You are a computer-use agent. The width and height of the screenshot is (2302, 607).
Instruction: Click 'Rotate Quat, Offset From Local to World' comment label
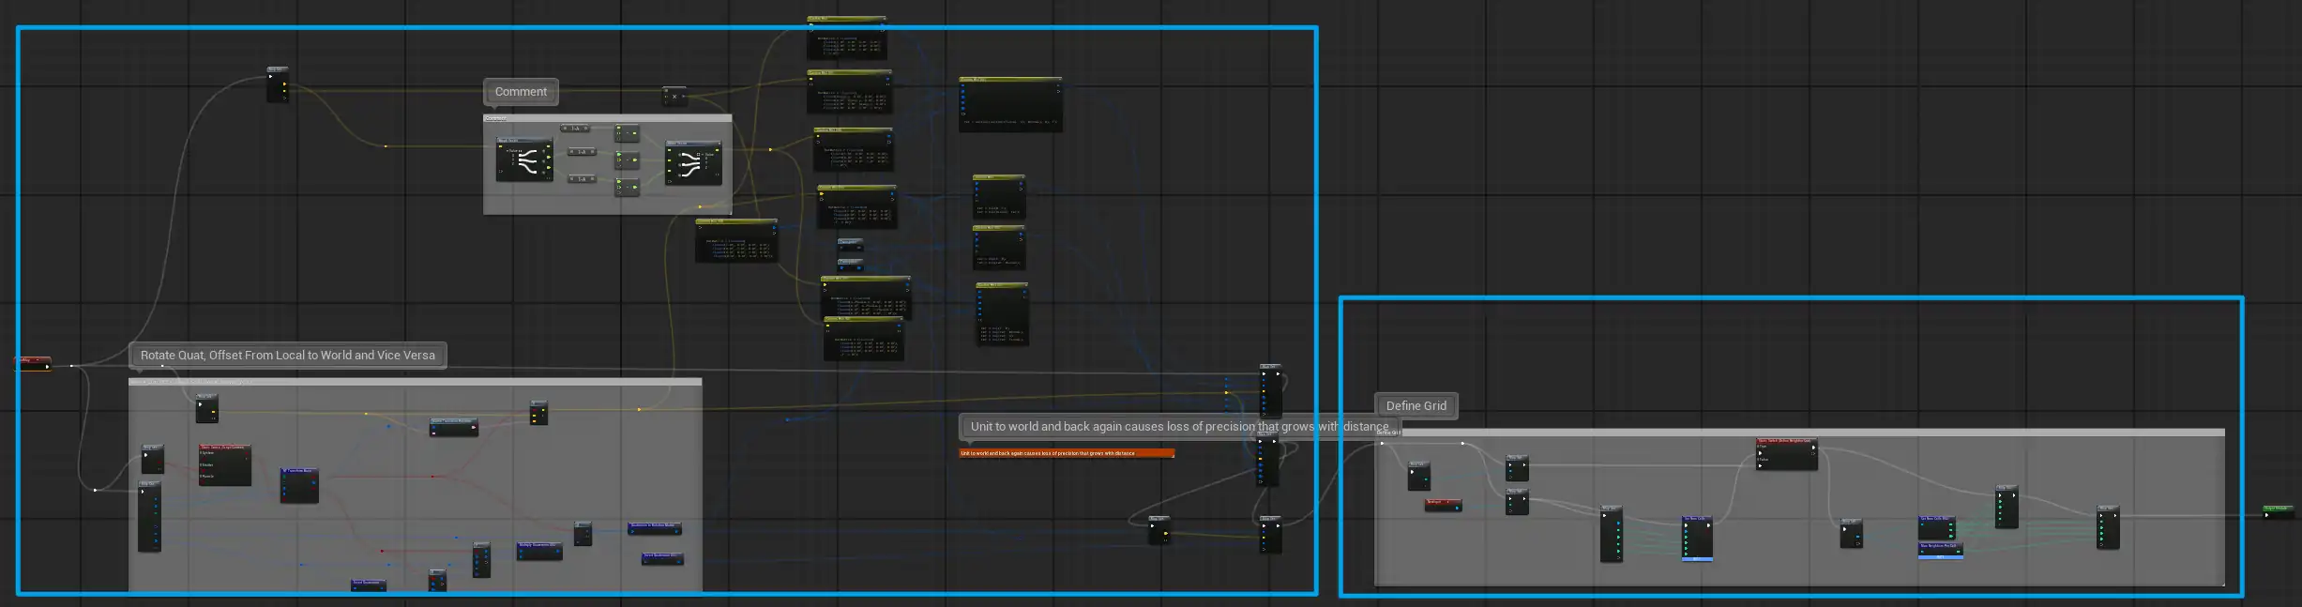[287, 356]
